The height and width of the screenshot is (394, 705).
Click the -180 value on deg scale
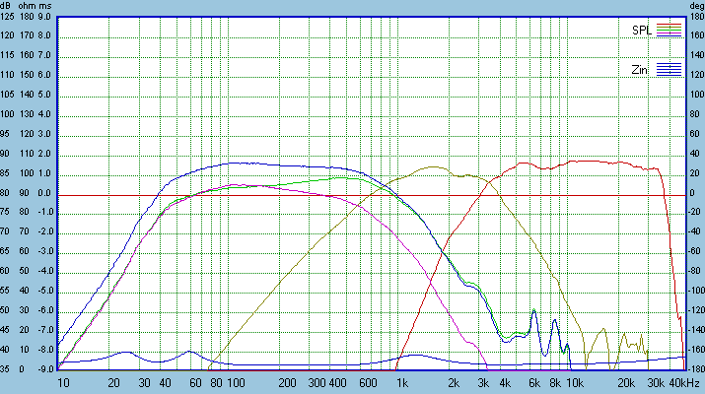pos(695,370)
